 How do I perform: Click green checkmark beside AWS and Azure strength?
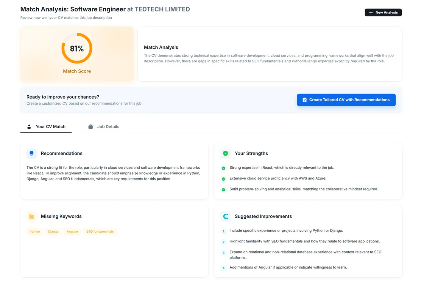(x=223, y=179)
